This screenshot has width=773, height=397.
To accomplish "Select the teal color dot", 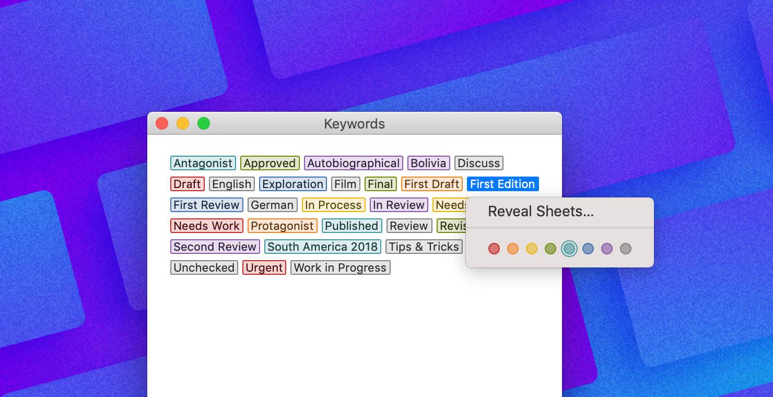I will [569, 249].
